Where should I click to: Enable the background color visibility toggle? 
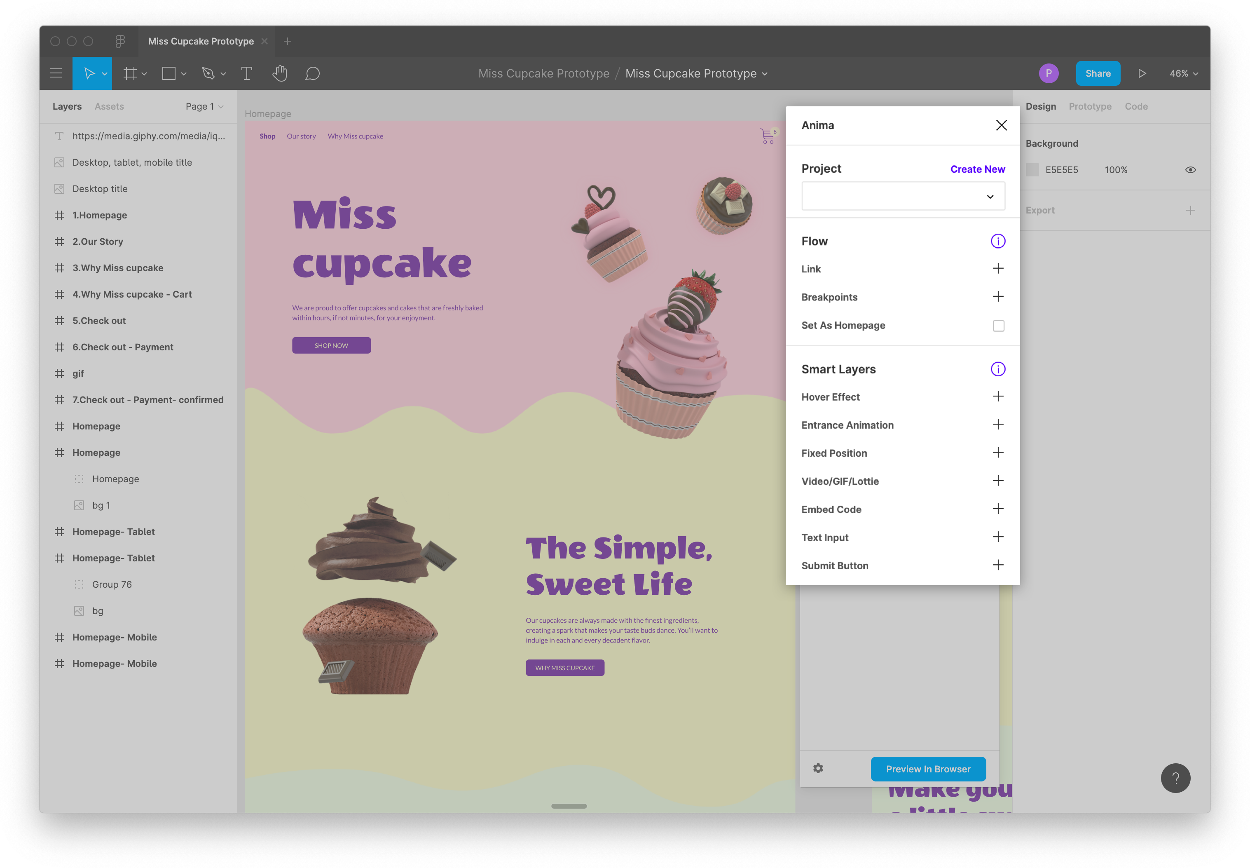tap(1191, 170)
